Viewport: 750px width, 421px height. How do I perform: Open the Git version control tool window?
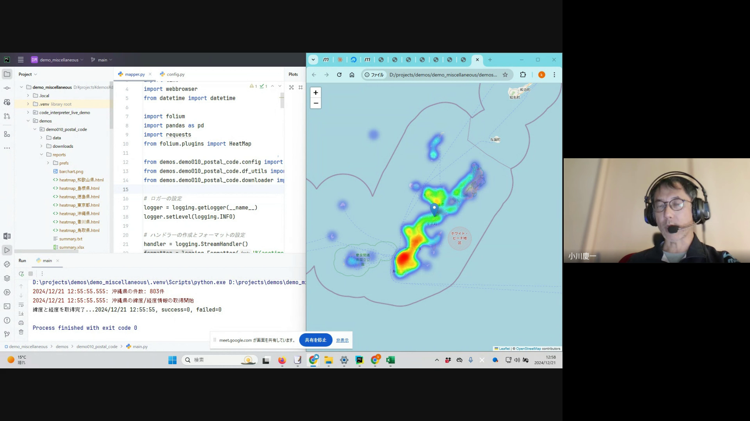coord(7,334)
